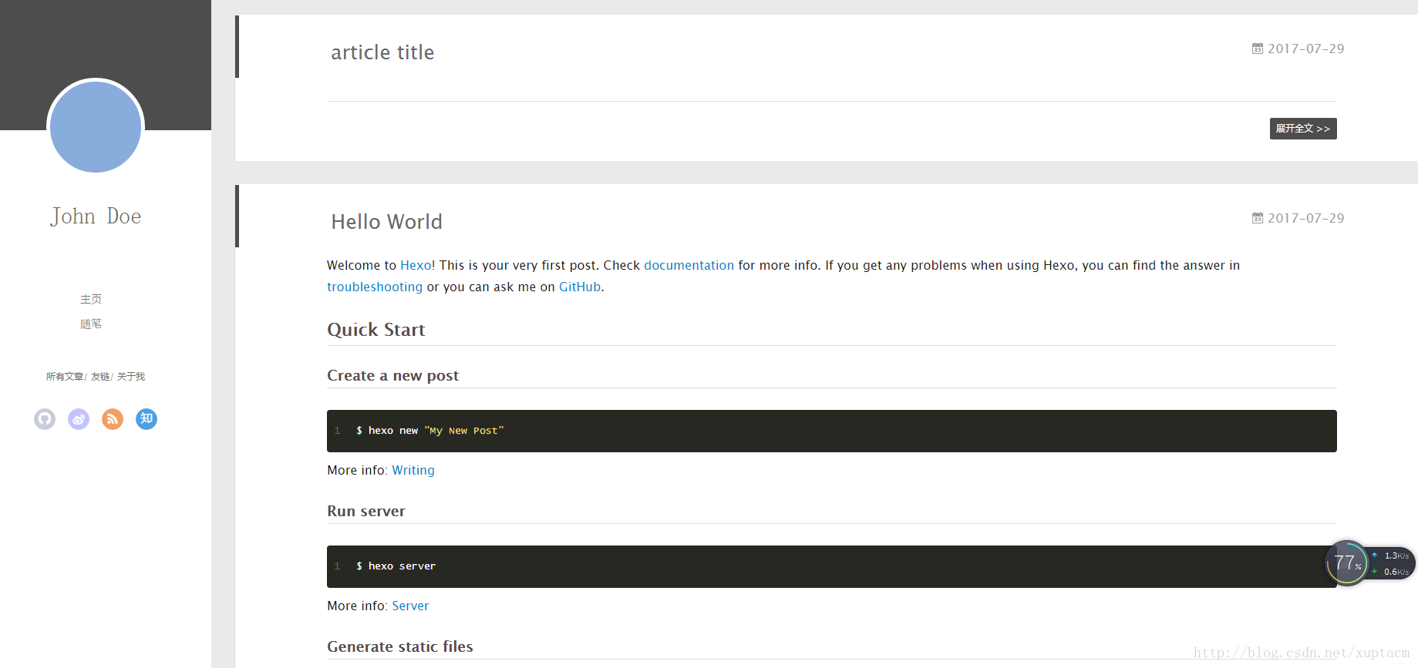
Task: Open the Server more info link
Action: 410,606
